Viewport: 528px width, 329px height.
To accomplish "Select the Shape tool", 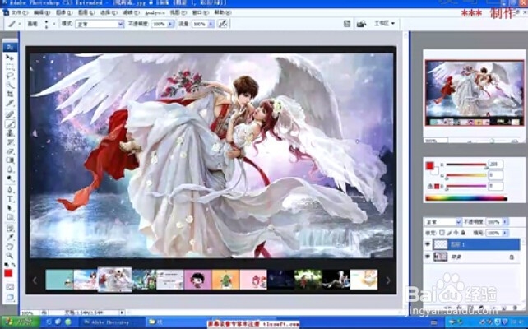I will pos(10,217).
